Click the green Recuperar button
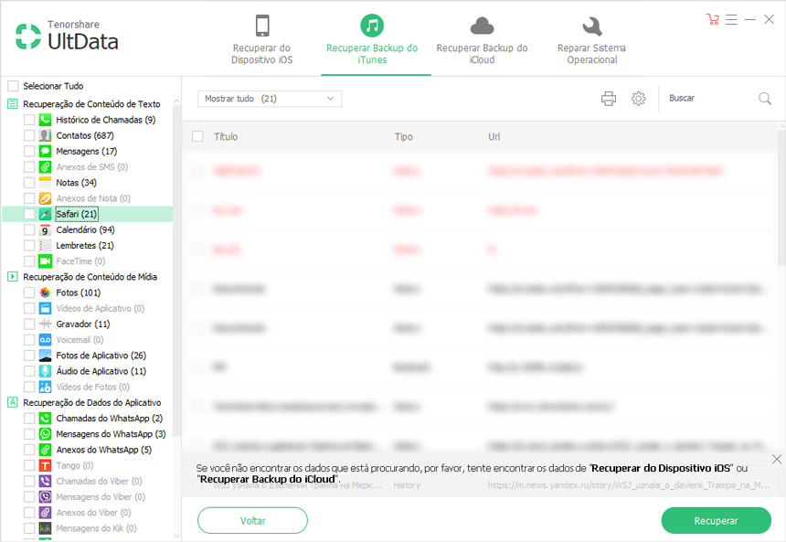Image resolution: width=786 pixels, height=542 pixels. coord(716,520)
